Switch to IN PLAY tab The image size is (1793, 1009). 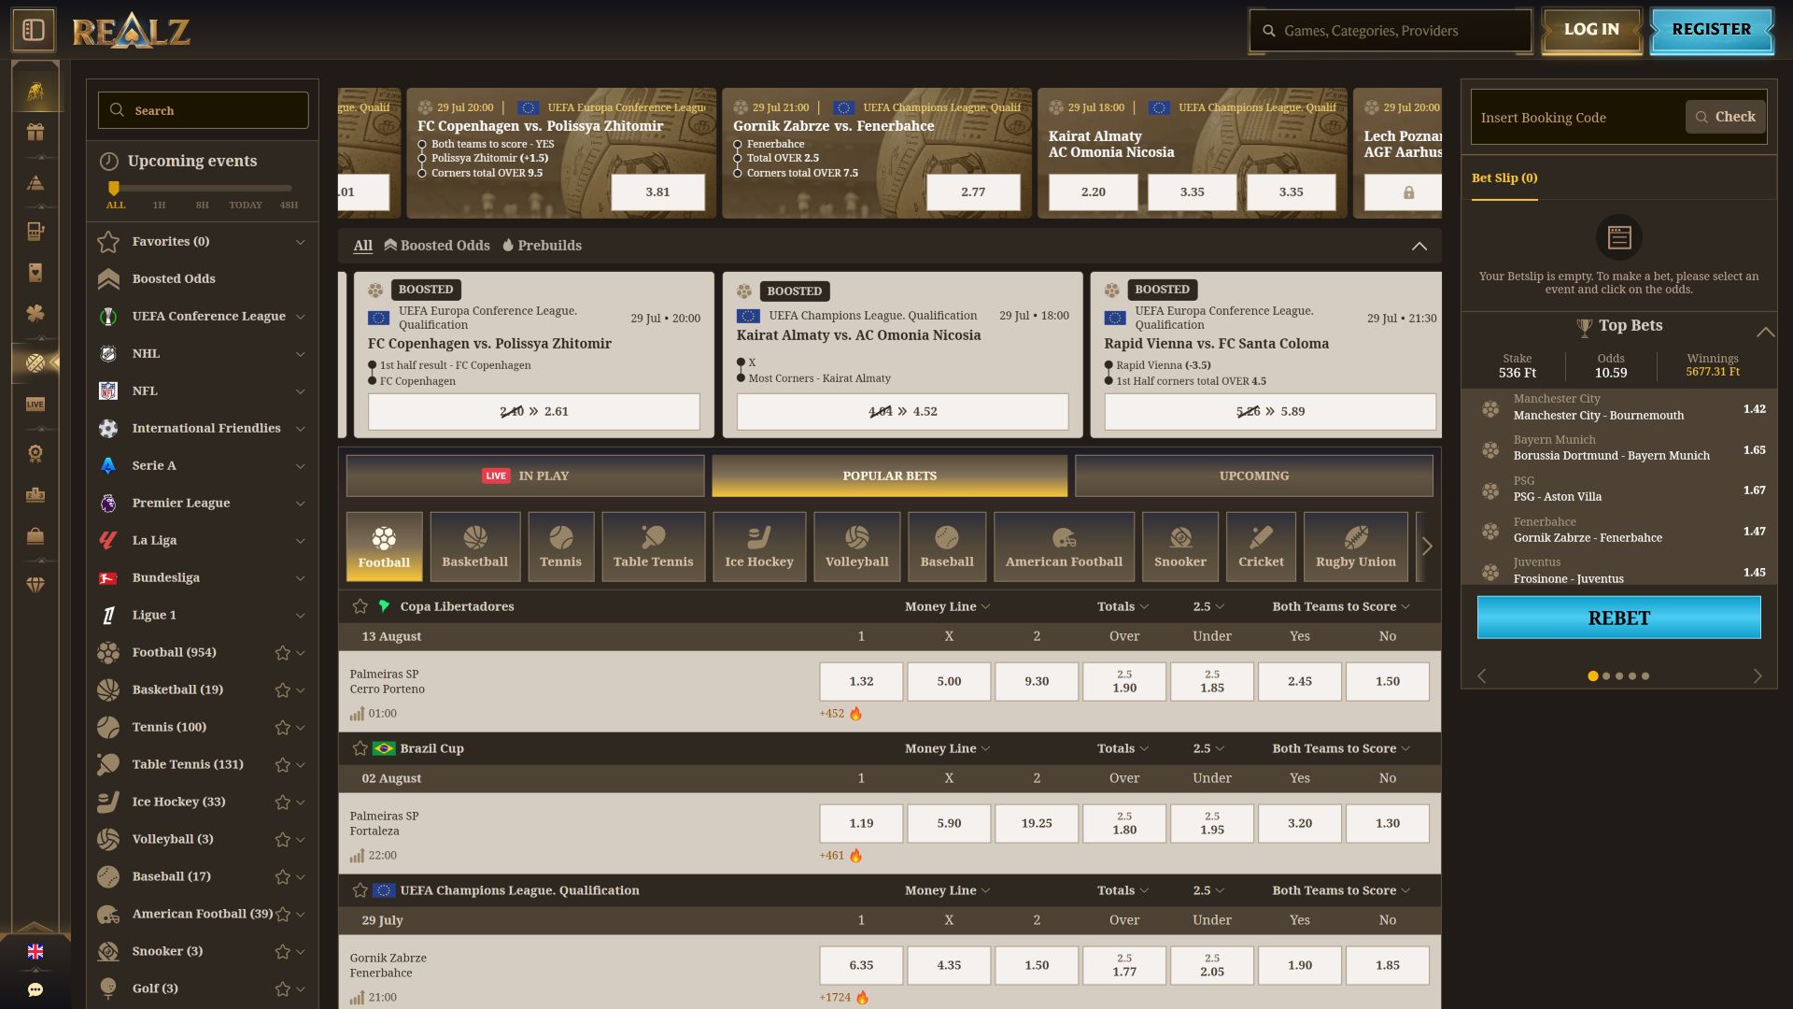[x=525, y=476]
